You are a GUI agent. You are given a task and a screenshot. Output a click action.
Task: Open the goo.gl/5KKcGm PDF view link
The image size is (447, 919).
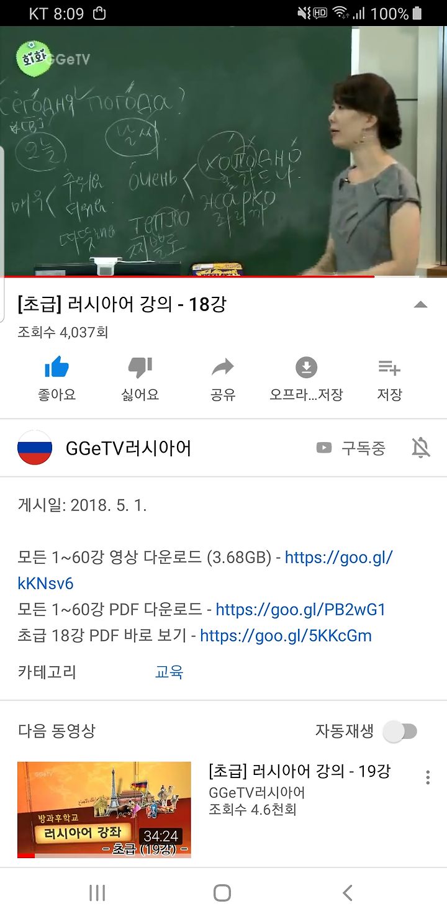(286, 635)
